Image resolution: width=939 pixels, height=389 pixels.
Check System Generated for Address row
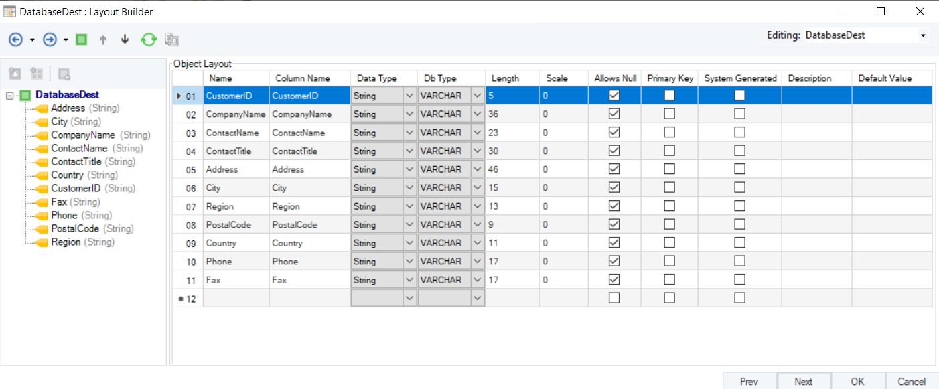[739, 169]
